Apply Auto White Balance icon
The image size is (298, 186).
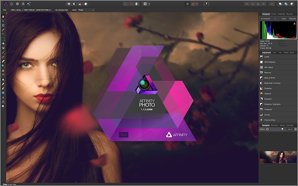click(x=86, y=4)
